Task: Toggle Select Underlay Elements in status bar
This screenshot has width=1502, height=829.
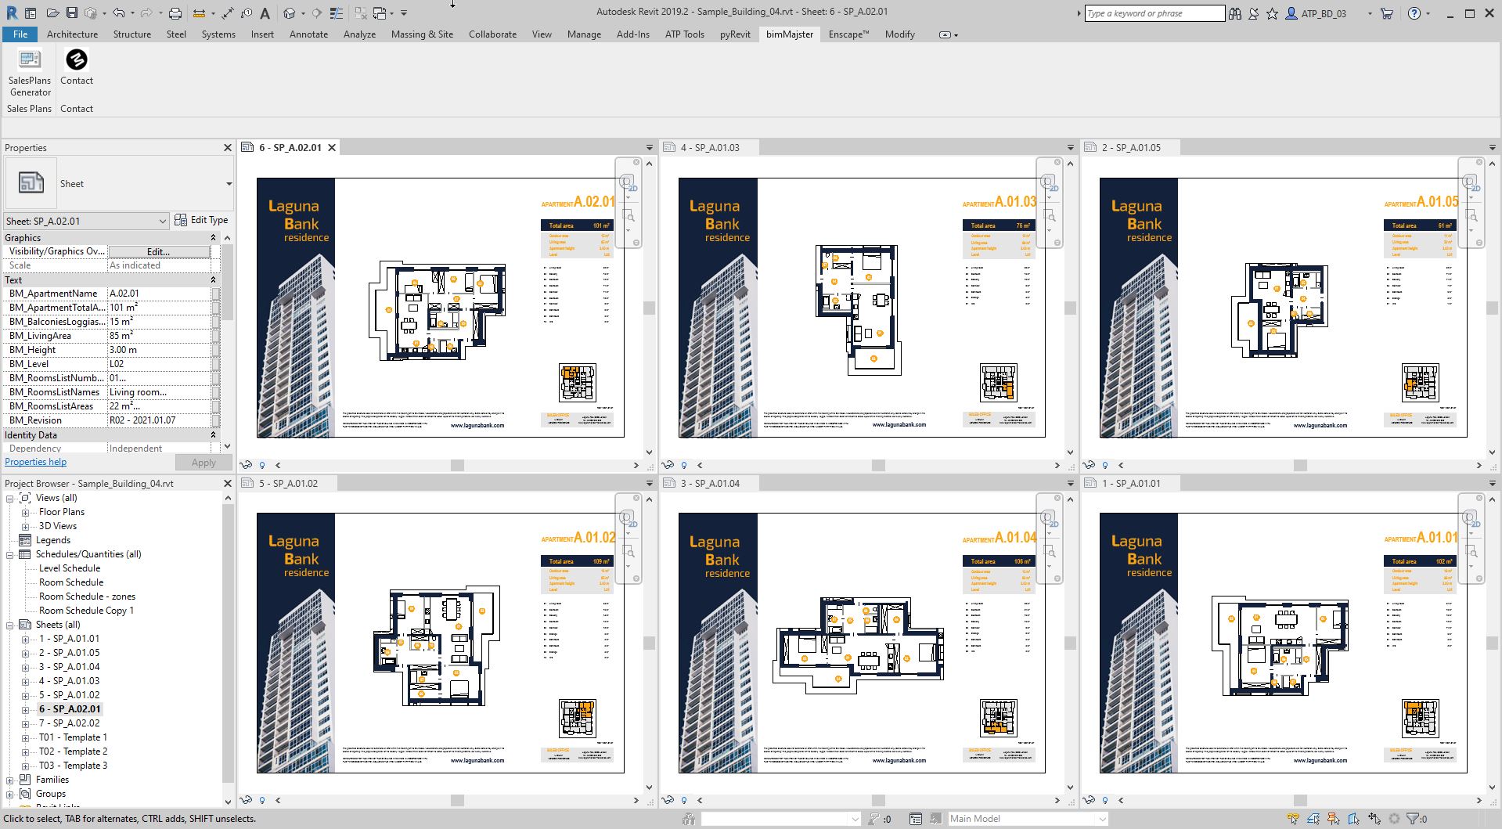Action: pos(1313,819)
